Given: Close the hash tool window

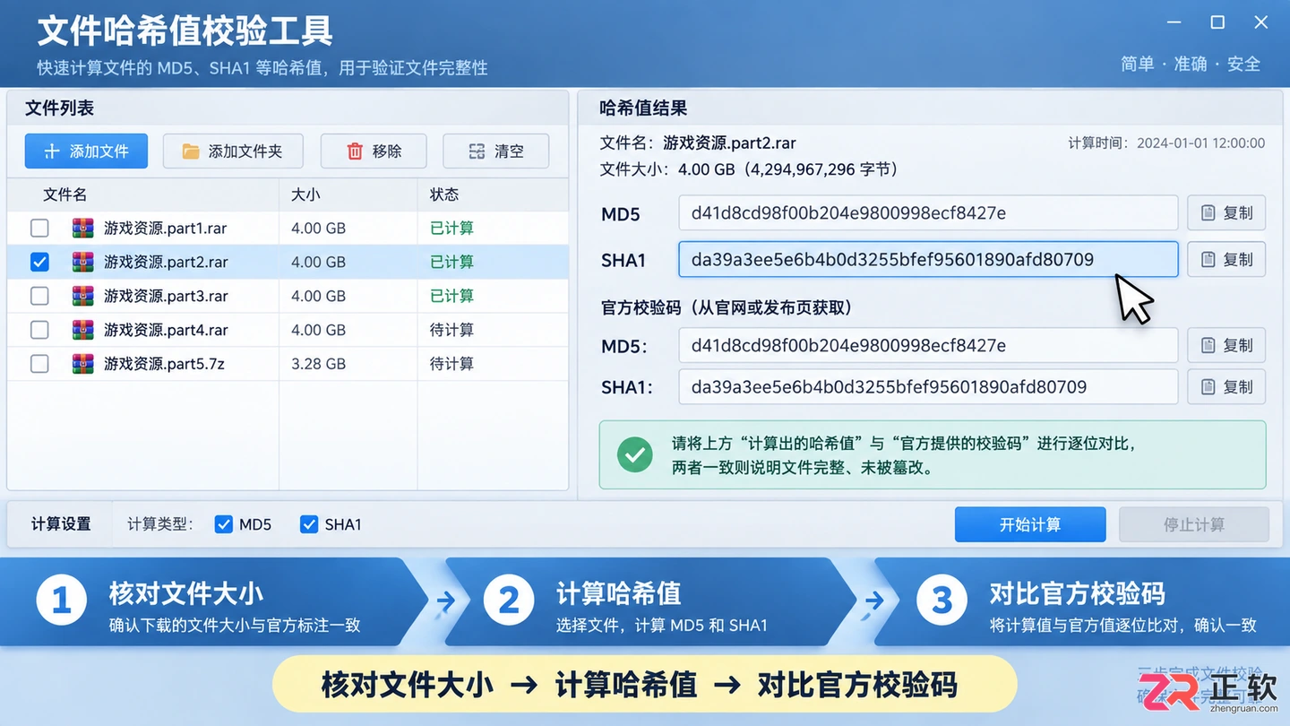Looking at the screenshot, I should click(1260, 22).
